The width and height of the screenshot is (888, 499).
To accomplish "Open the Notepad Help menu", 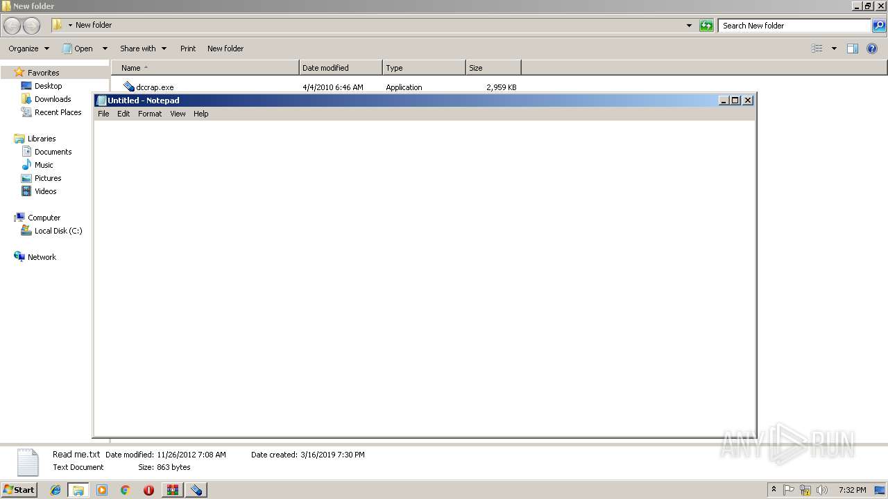I will pos(200,114).
